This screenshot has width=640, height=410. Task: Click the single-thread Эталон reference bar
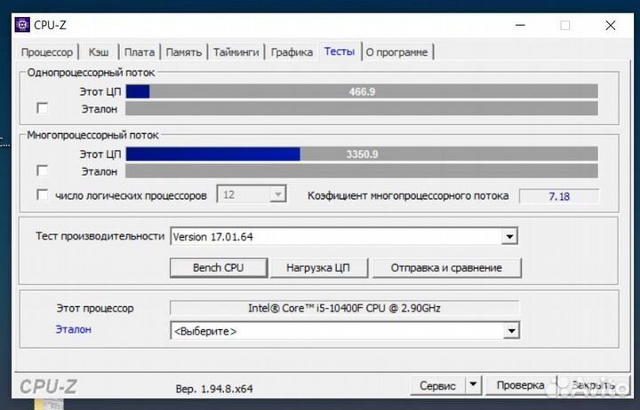pyautogui.click(x=362, y=109)
